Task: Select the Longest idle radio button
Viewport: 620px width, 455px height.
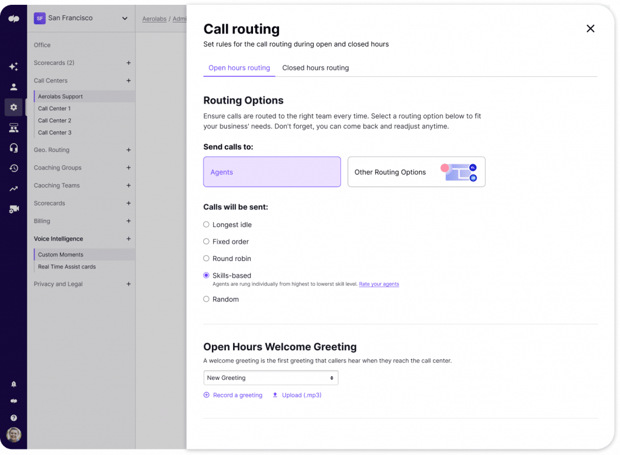Action: point(206,224)
